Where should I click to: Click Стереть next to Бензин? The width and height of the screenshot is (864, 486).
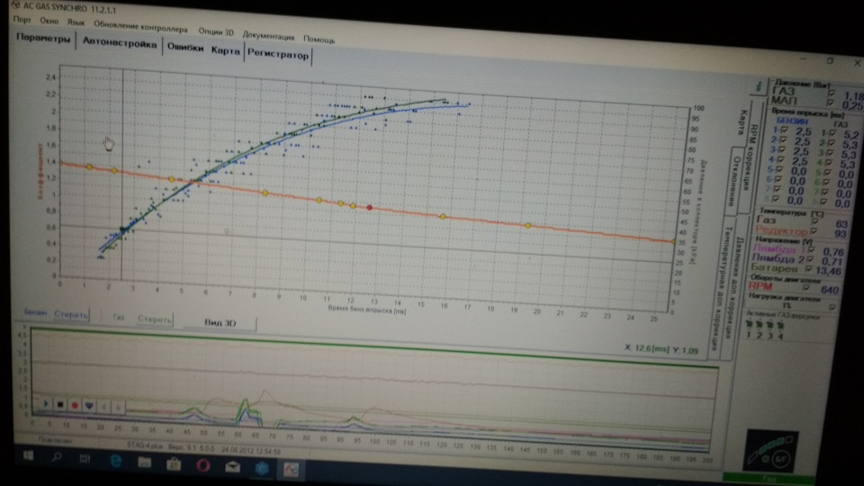click(70, 315)
